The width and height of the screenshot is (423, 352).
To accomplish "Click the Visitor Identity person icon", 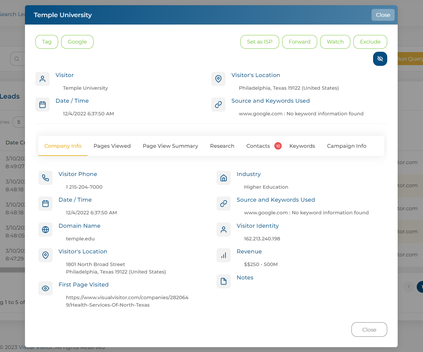I will (x=223, y=230).
